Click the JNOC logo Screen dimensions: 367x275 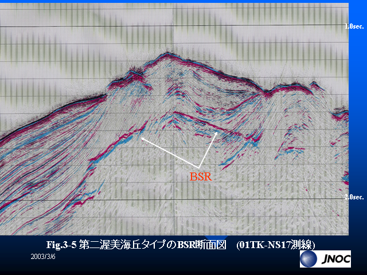[x=325, y=259]
